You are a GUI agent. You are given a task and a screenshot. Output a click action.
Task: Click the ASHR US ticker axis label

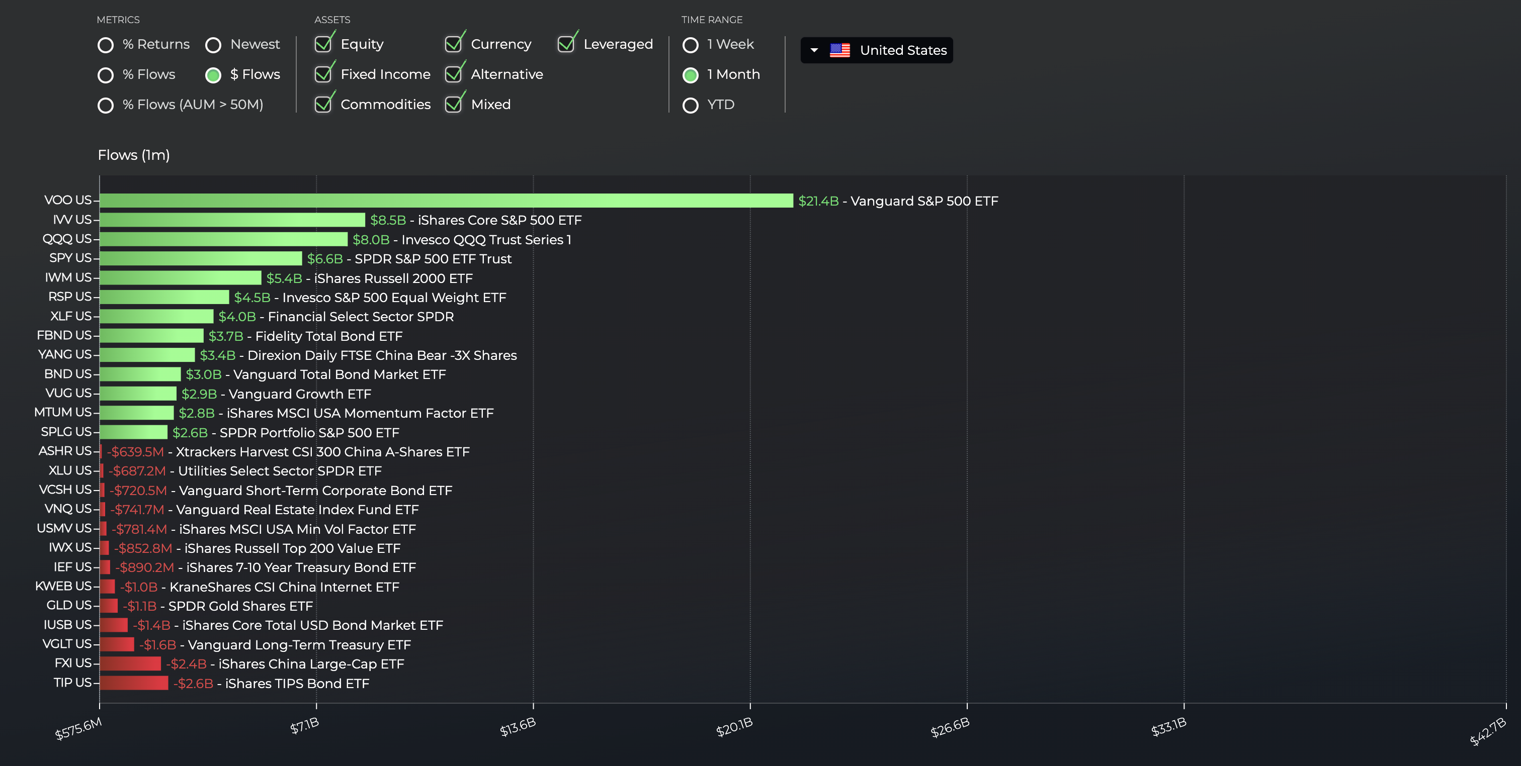65,451
